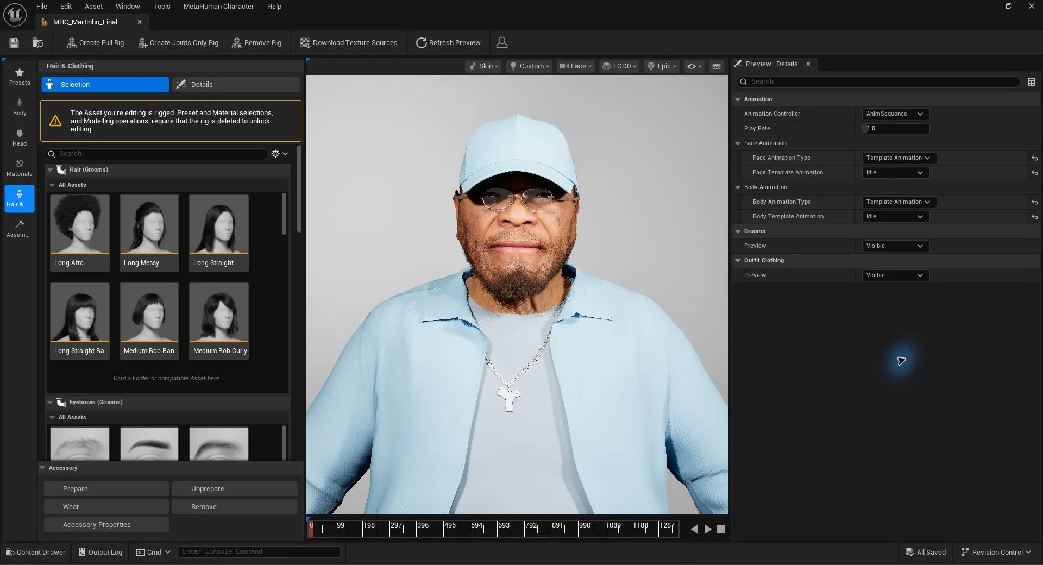Open the Output Log
This screenshot has width=1043, height=565.
point(100,552)
